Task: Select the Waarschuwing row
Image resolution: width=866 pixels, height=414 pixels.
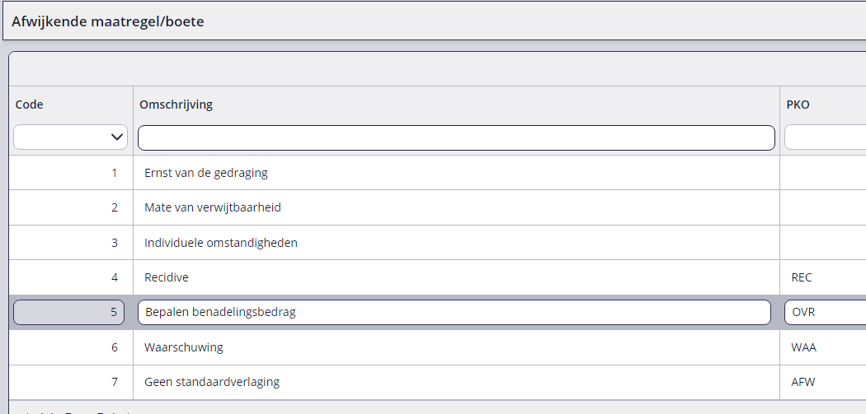Action: (437, 348)
